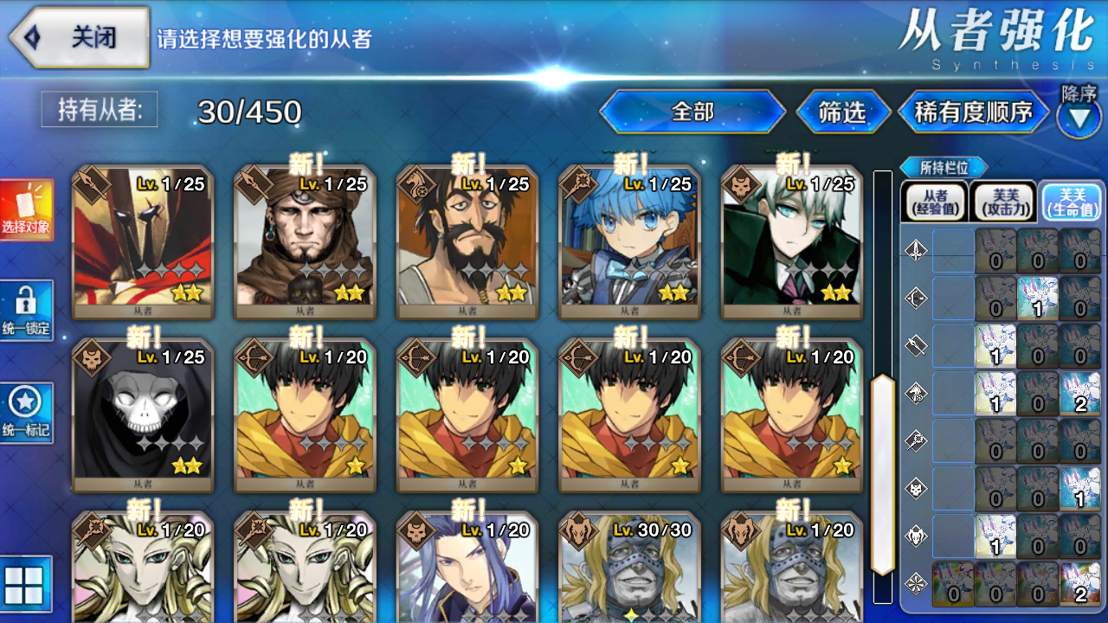
Task: Select the 芙芙(生命值) tab
Action: point(1072,202)
